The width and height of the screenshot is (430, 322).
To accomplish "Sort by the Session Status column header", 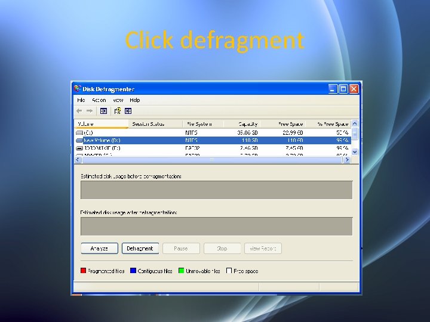I will (x=155, y=124).
